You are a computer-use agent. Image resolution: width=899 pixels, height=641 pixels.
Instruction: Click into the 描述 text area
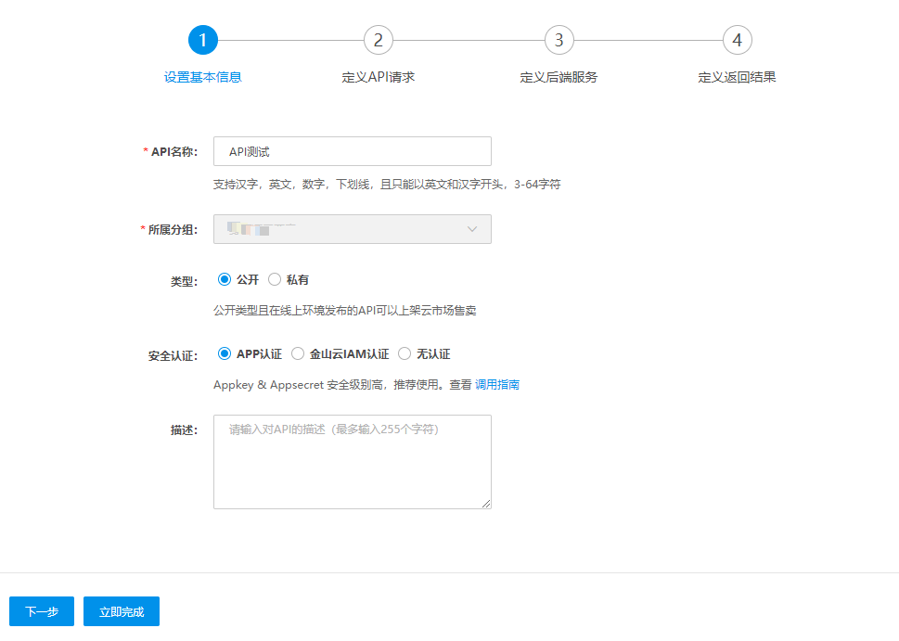tap(352, 461)
